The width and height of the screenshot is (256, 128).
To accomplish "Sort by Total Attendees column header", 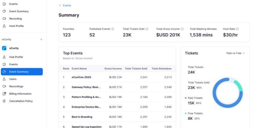I will [162, 69].
